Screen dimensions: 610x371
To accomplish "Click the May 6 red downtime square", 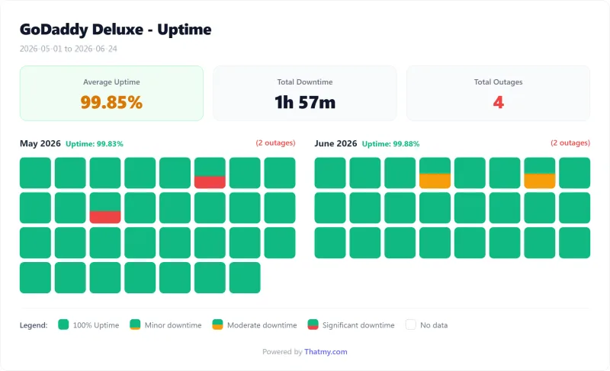I will [210, 173].
